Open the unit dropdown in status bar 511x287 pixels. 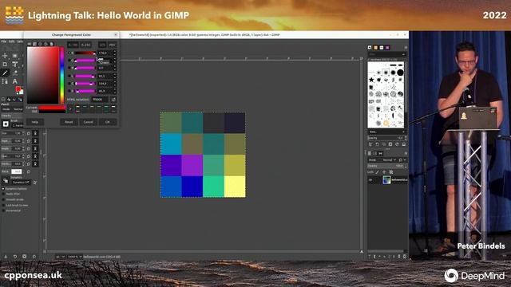61,257
